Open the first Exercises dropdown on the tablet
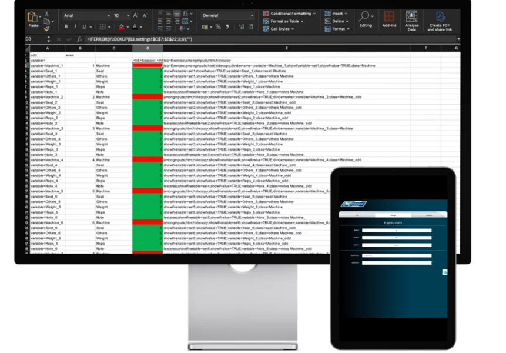This screenshot has height=353, width=506. (x=397, y=230)
